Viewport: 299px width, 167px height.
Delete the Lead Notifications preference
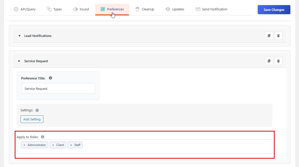click(x=278, y=36)
